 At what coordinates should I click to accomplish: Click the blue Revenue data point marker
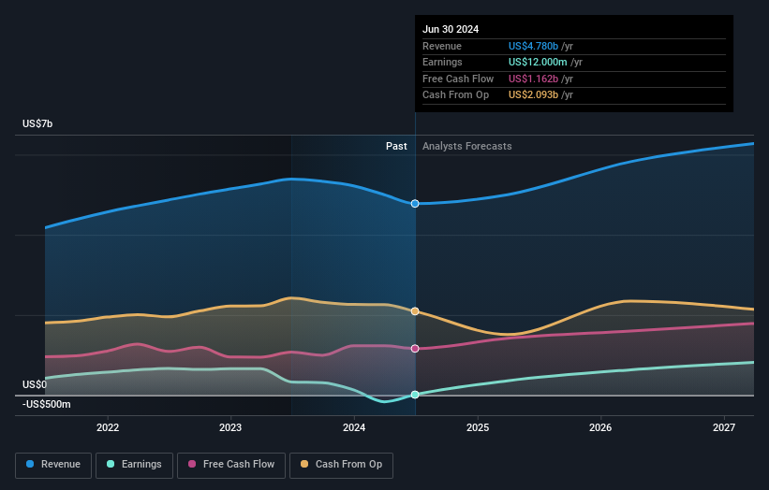(415, 204)
